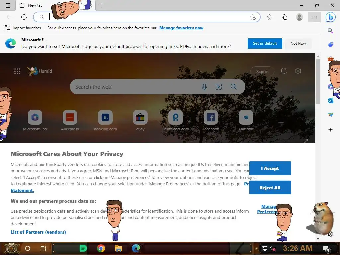Open page settings gear icon

pyautogui.click(x=298, y=71)
